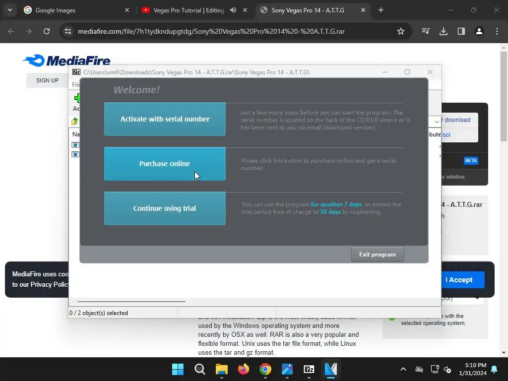The height and width of the screenshot is (381, 508).
Task: Bookmark this page with star icon
Action: [x=401, y=31]
